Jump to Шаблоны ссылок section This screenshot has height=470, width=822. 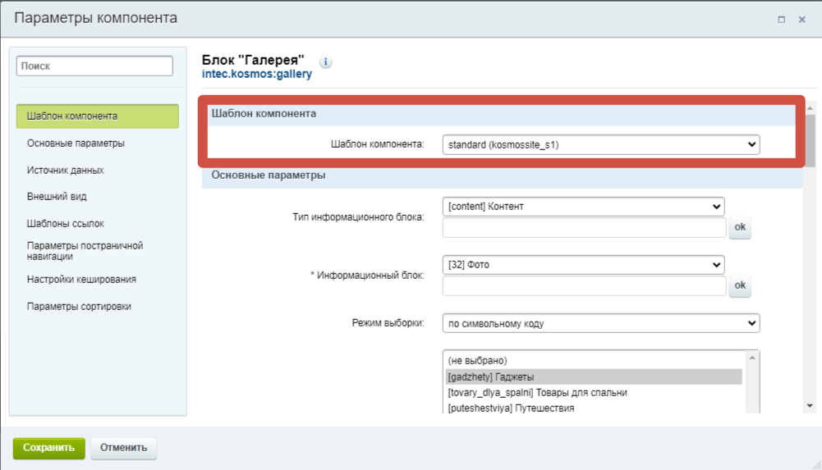click(66, 223)
